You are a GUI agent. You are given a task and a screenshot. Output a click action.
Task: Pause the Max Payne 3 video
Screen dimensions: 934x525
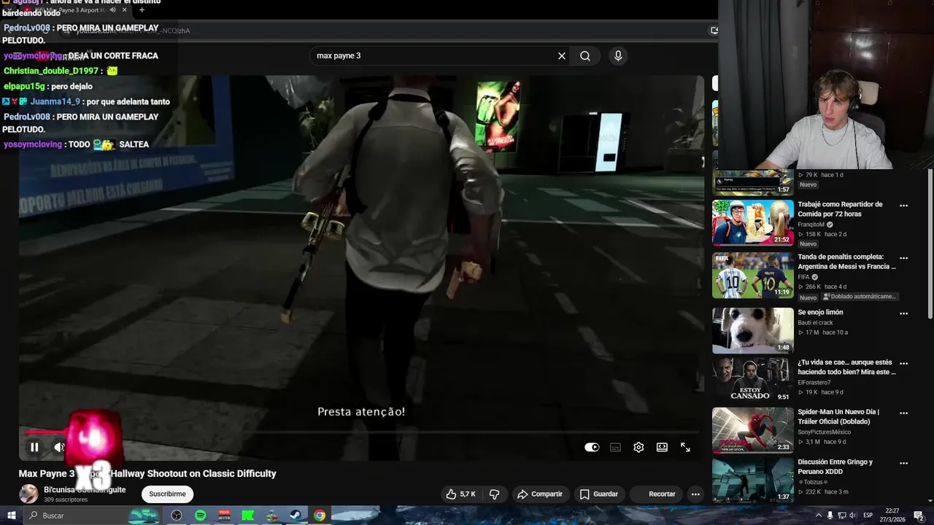click(x=34, y=447)
